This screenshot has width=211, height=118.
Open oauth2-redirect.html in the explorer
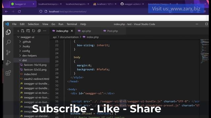37,79
